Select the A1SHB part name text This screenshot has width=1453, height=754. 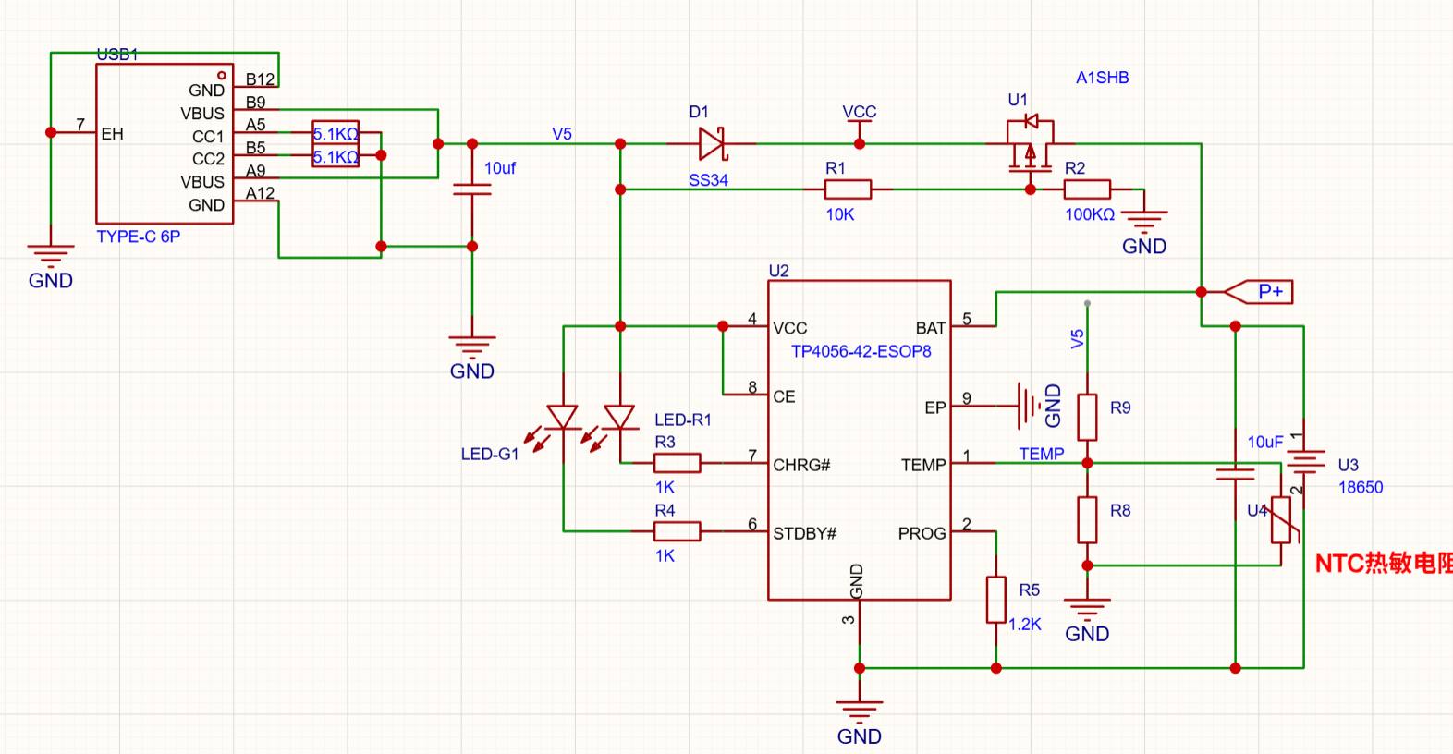1102,78
